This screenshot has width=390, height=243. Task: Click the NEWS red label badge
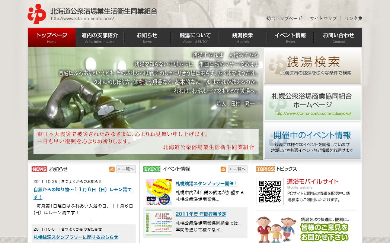(x=39, y=169)
